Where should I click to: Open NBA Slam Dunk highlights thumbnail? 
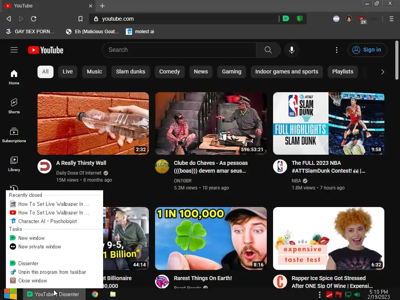tap(329, 123)
